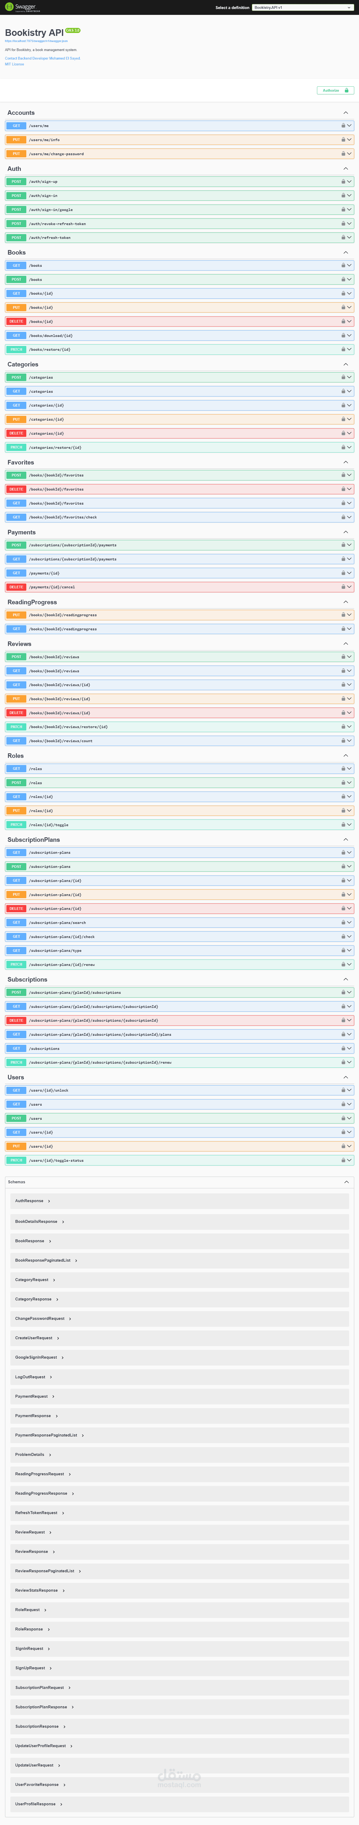The height and width of the screenshot is (1825, 359).
Task: Click the path text "/books/{bookId}/reviews/count"
Action: (x=61, y=741)
